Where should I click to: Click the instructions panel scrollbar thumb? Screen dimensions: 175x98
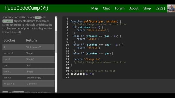(56, 42)
